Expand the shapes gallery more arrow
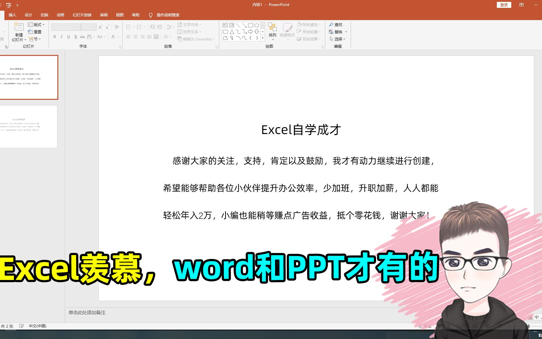The width and height of the screenshot is (542, 339). [x=263, y=38]
